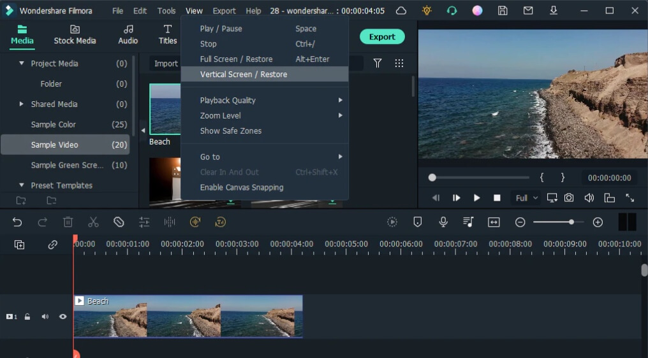
Task: Expand the Shared Media tree item
Action: tap(22, 104)
